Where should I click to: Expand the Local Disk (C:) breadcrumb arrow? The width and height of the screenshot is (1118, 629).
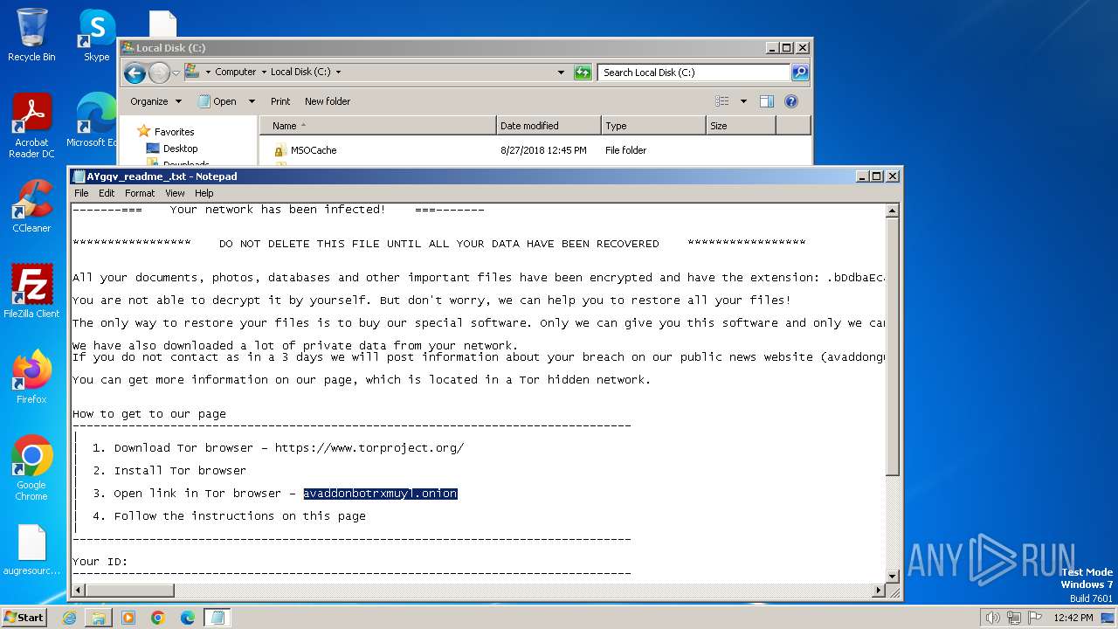[338, 73]
